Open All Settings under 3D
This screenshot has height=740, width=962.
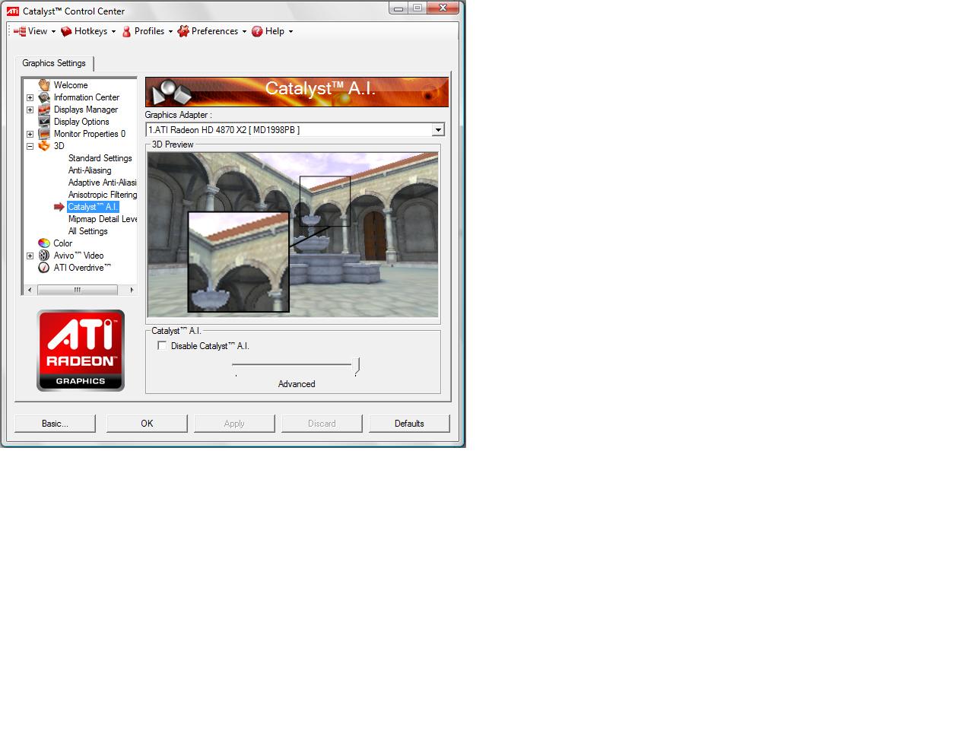click(87, 231)
